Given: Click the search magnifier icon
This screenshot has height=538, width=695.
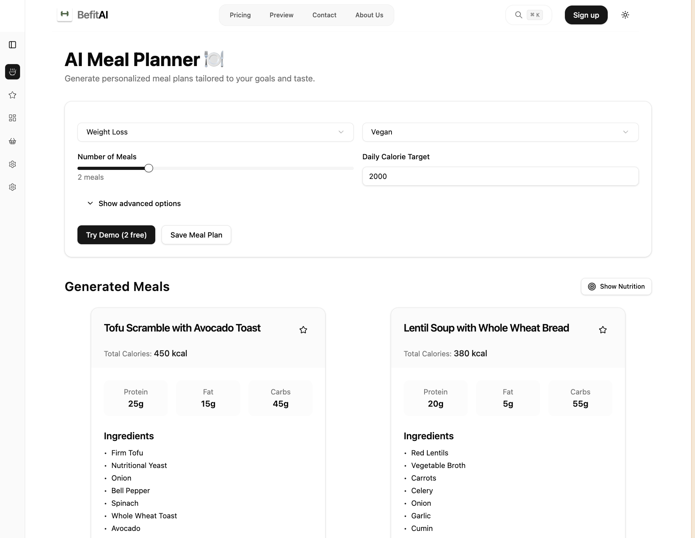Looking at the screenshot, I should [x=518, y=15].
